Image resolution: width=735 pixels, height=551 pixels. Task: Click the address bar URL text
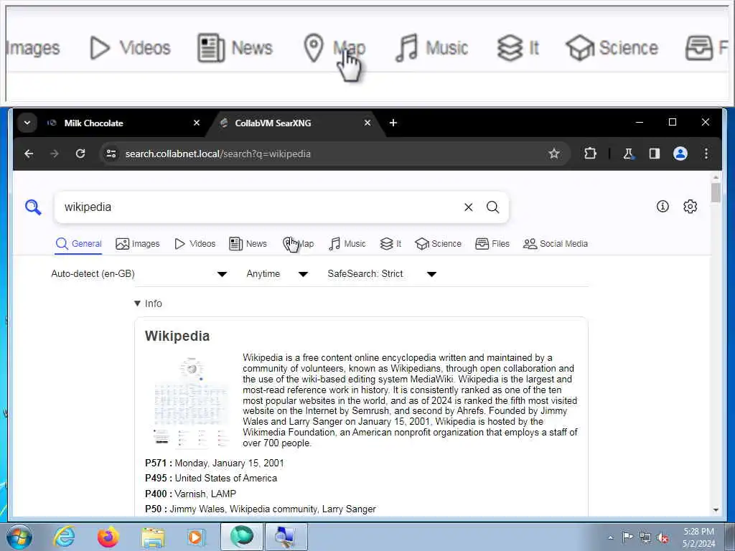pyautogui.click(x=218, y=154)
